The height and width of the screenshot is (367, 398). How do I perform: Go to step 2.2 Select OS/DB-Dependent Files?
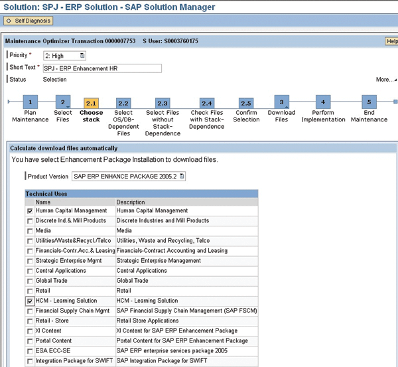pos(123,104)
